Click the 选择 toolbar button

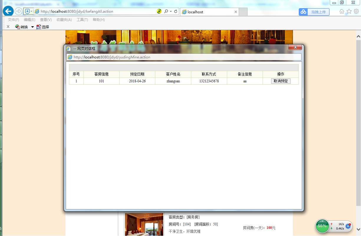click(x=43, y=27)
